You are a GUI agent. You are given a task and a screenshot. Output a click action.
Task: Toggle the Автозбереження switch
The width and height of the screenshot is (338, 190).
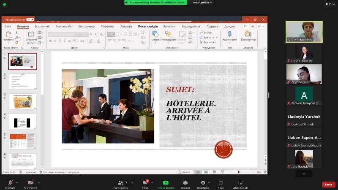point(30,19)
